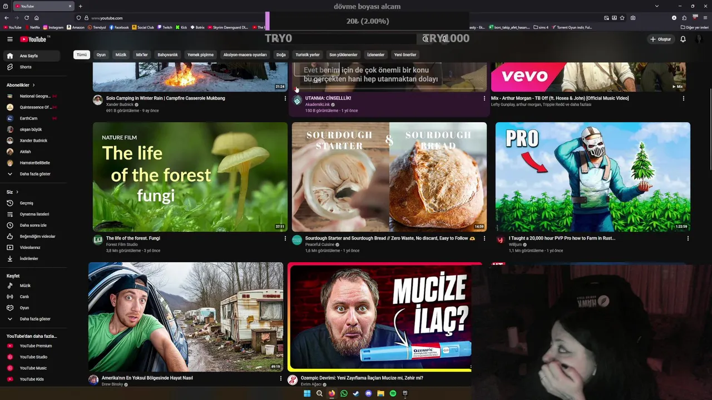Viewport: 712px width, 400px height.
Task: Select the Mix'ler filter chip
Action: 142,54
